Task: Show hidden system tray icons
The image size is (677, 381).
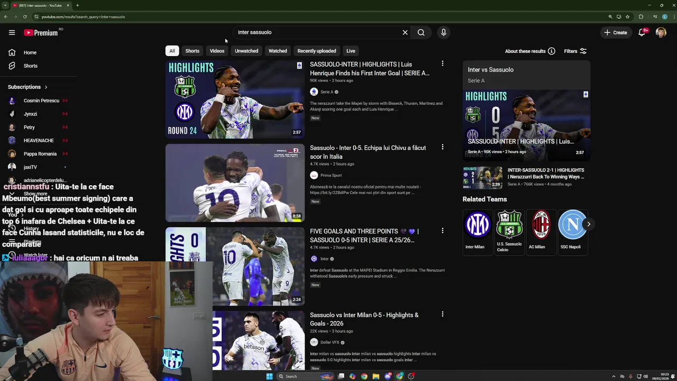Action: [x=614, y=376]
